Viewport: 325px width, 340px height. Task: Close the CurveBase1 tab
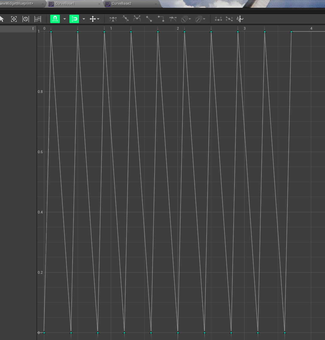click(99, 4)
